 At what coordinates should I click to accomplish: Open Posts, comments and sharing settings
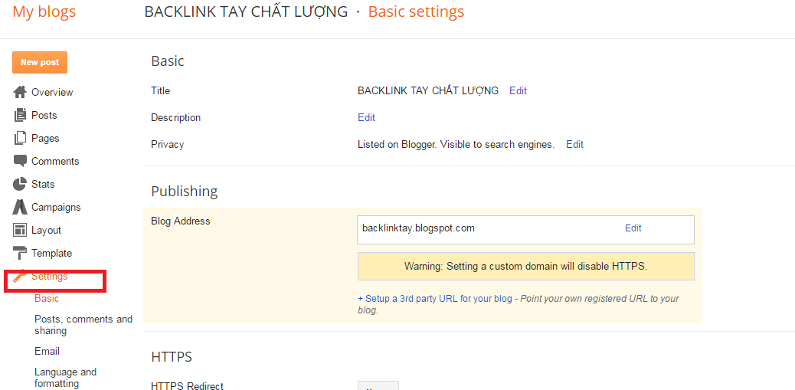(x=83, y=325)
